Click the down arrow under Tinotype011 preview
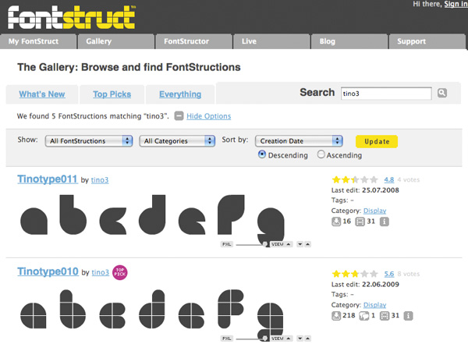 tap(300, 244)
